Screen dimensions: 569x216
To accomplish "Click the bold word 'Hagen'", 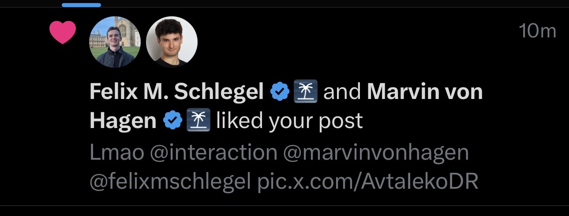I will click(123, 120).
